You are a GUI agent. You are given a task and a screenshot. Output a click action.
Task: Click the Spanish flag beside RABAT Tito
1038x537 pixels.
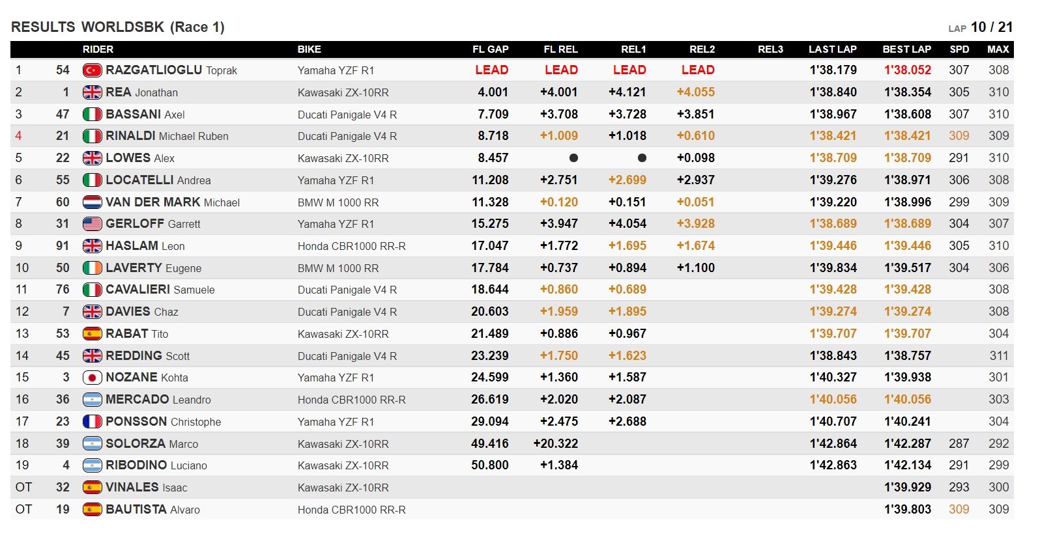(92, 334)
